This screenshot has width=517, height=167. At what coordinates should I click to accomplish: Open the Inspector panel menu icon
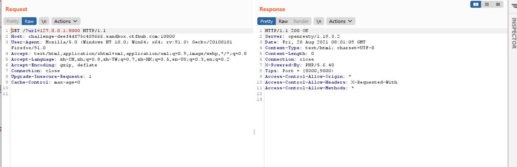pos(514,6)
